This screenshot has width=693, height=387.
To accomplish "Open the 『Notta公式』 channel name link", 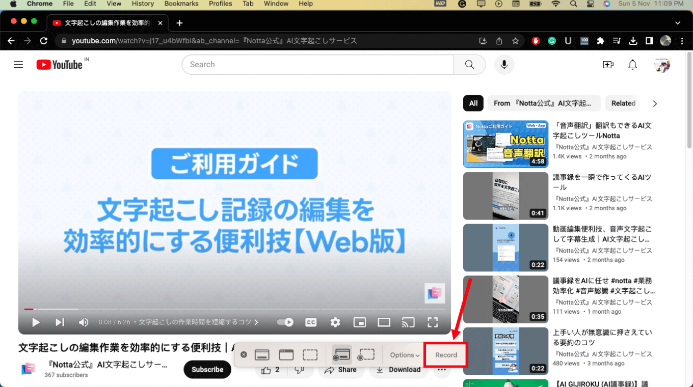I will click(x=106, y=365).
